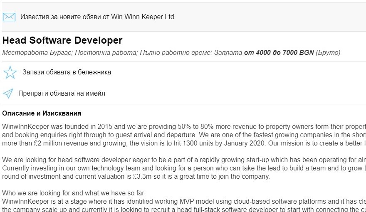This screenshot has height=212, width=366.
Task: Click the paper plane send icon
Action: [x=8, y=94]
